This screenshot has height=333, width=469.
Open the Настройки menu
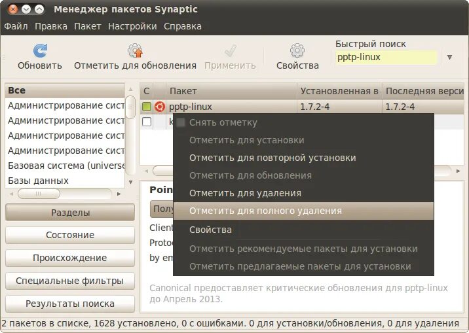[x=132, y=26]
